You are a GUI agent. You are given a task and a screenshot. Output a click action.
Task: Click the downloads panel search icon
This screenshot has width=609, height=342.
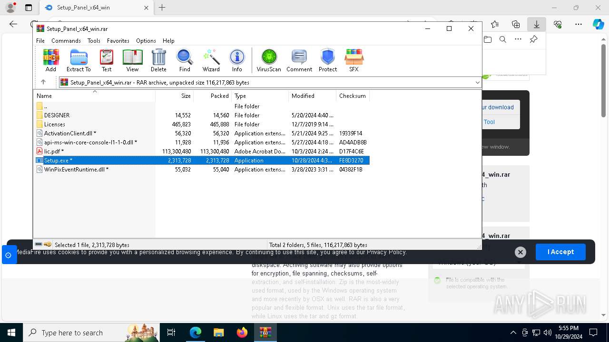point(503,39)
